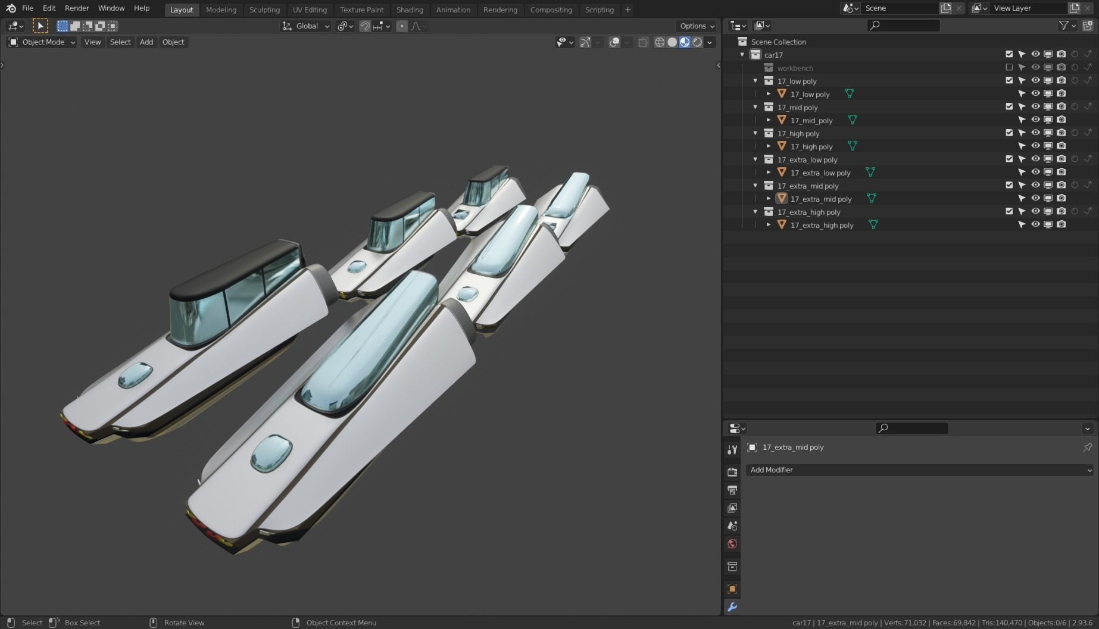1099x629 pixels.
Task: Uncheck the car17 collection checkbox
Action: (1009, 54)
